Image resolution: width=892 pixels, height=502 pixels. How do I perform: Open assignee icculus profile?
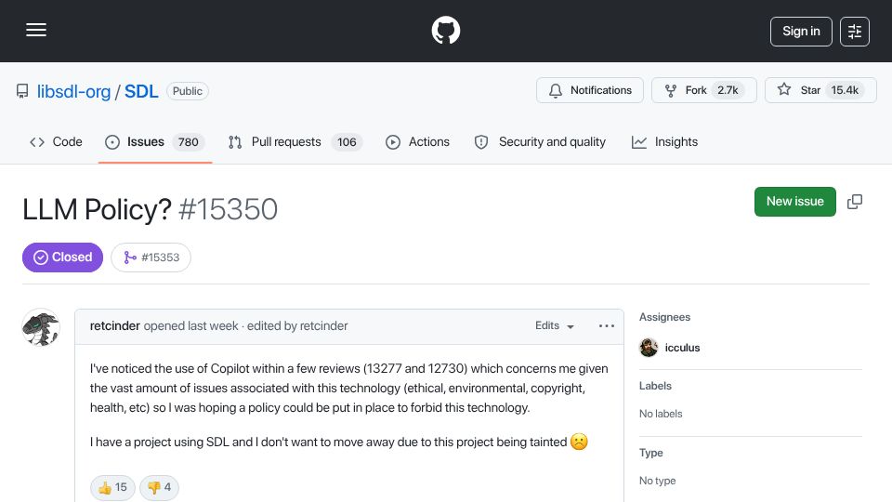click(682, 348)
